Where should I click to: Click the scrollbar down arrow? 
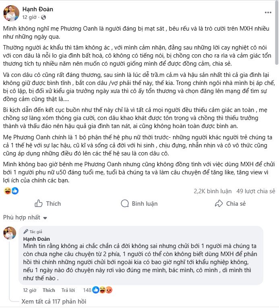(x=276, y=305)
